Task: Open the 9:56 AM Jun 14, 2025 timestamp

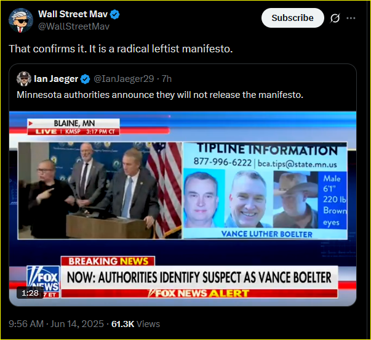Action: click(x=56, y=324)
